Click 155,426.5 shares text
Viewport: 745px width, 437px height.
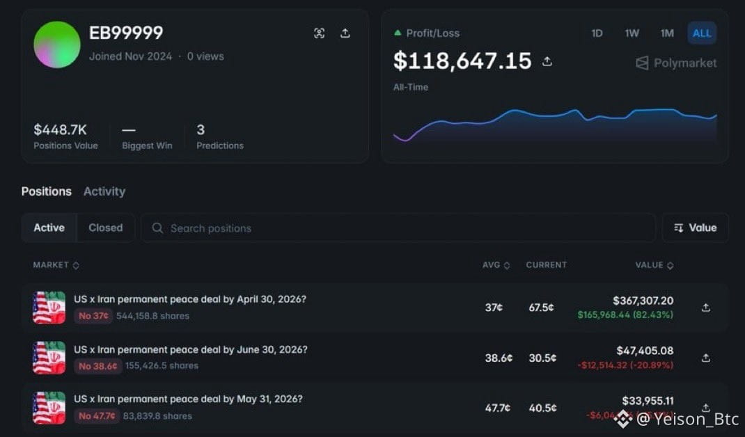(162, 366)
